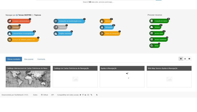The image size is (197, 112).
Task: Open the RSS feed icon
Action: pyautogui.click(x=97, y=95)
